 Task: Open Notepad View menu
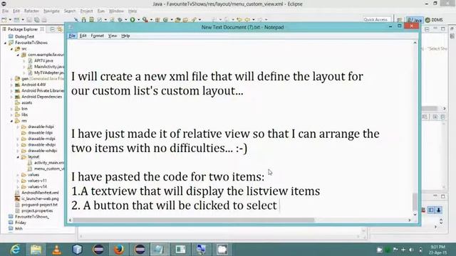pos(113,36)
